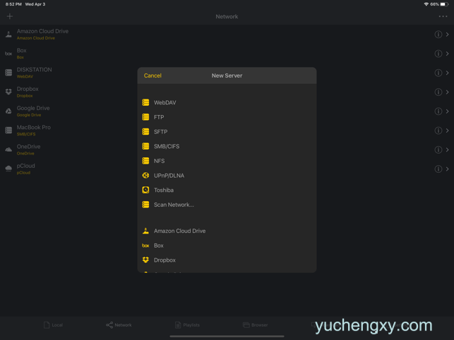The image size is (454, 340).
Task: Select the SMB/CIFS server icon
Action: pos(145,146)
